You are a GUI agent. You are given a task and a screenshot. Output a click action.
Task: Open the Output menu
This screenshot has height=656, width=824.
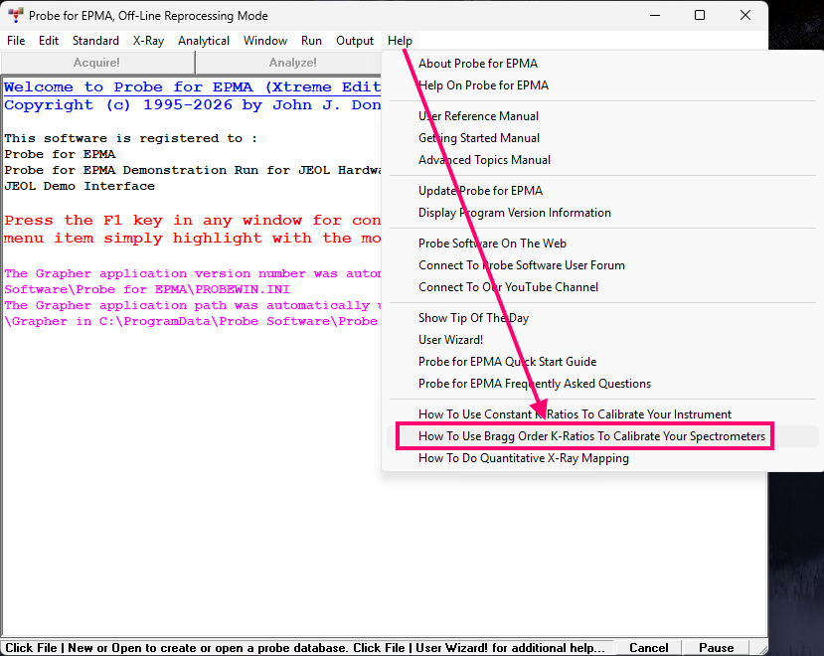click(x=355, y=41)
